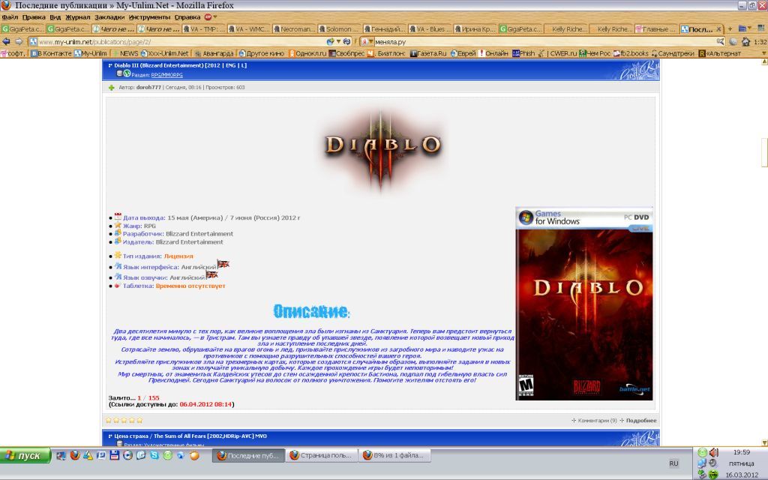Open the 'Цена страха / The Sum of All Fears' post
The width and height of the screenshot is (768, 480).
click(190, 436)
